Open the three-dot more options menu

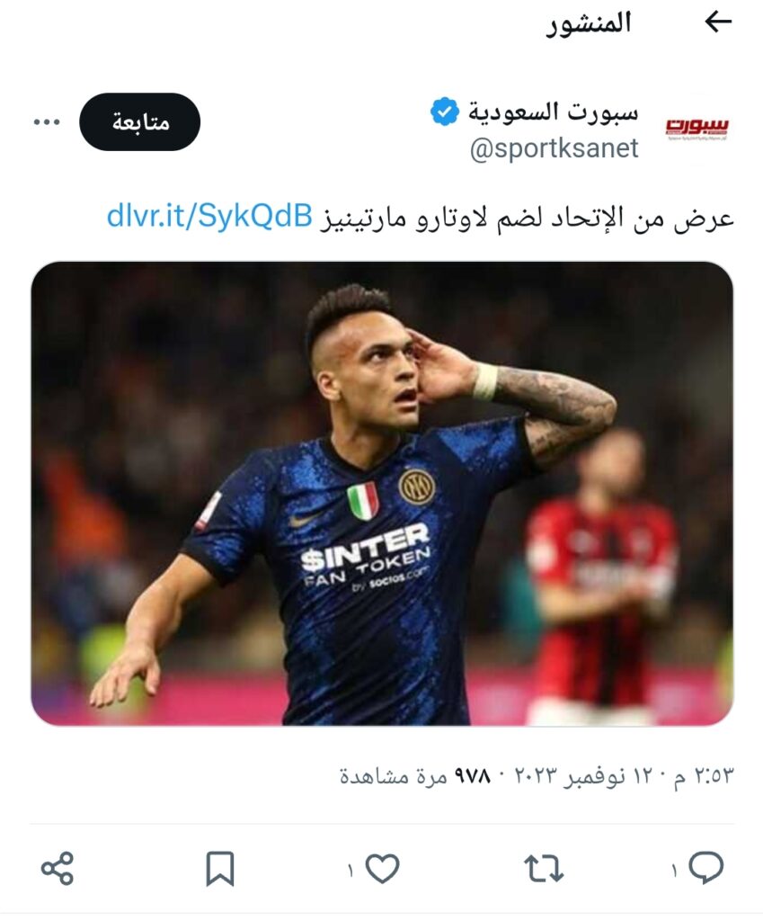click(47, 122)
